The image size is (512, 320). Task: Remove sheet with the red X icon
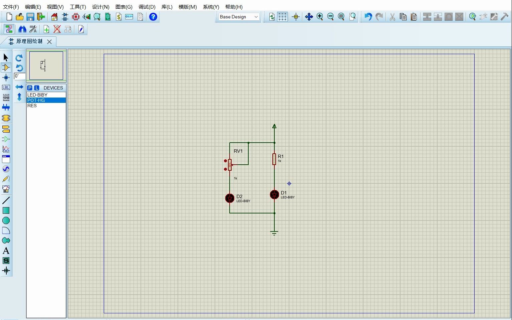pos(57,29)
